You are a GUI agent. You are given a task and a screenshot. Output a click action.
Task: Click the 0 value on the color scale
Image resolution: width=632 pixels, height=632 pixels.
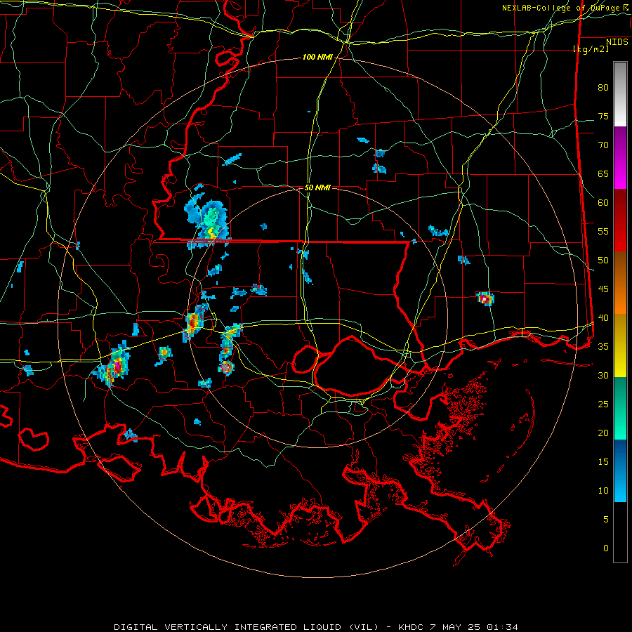[x=606, y=548]
